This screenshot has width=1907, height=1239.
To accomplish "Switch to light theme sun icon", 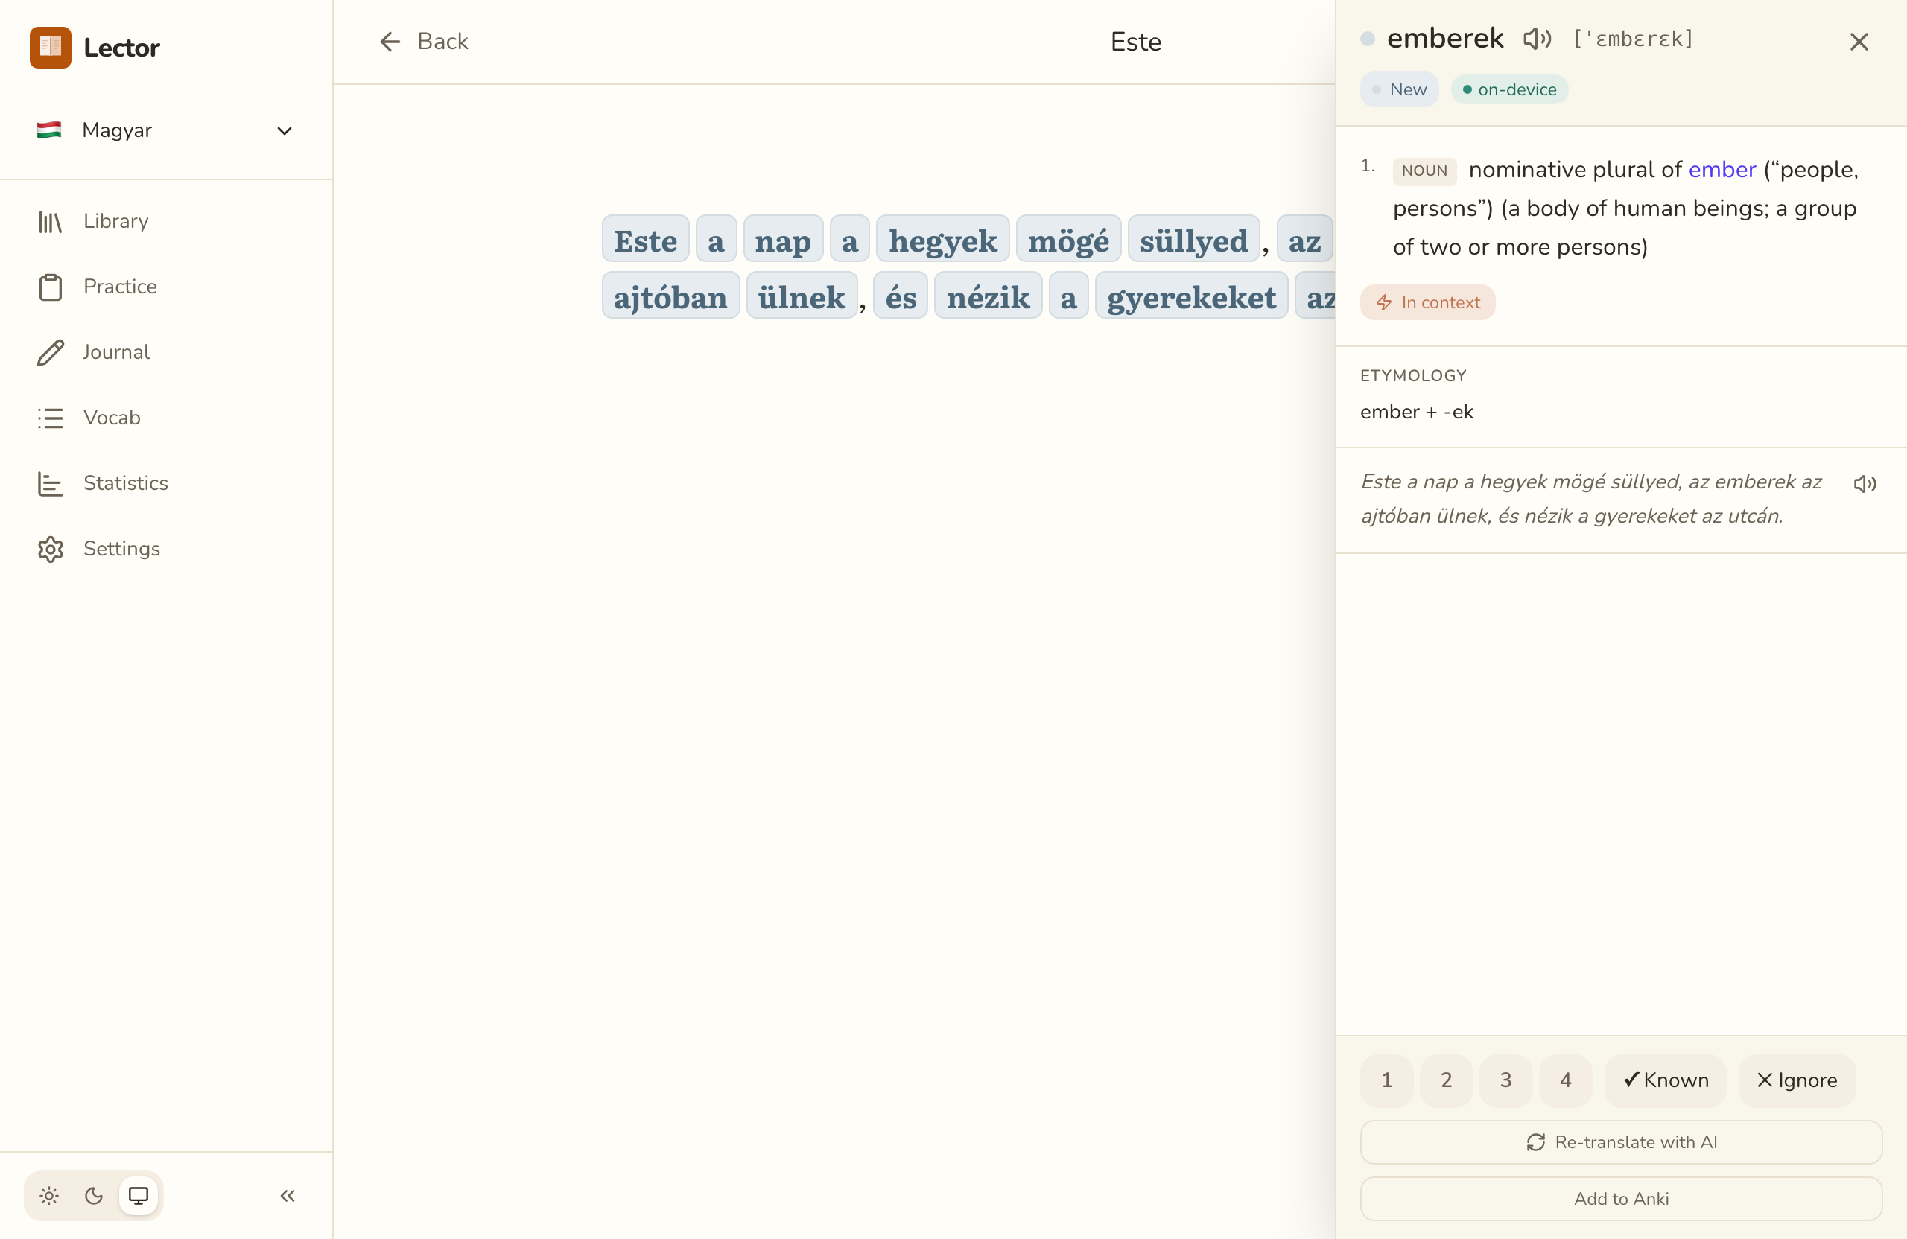I will click(x=49, y=1196).
